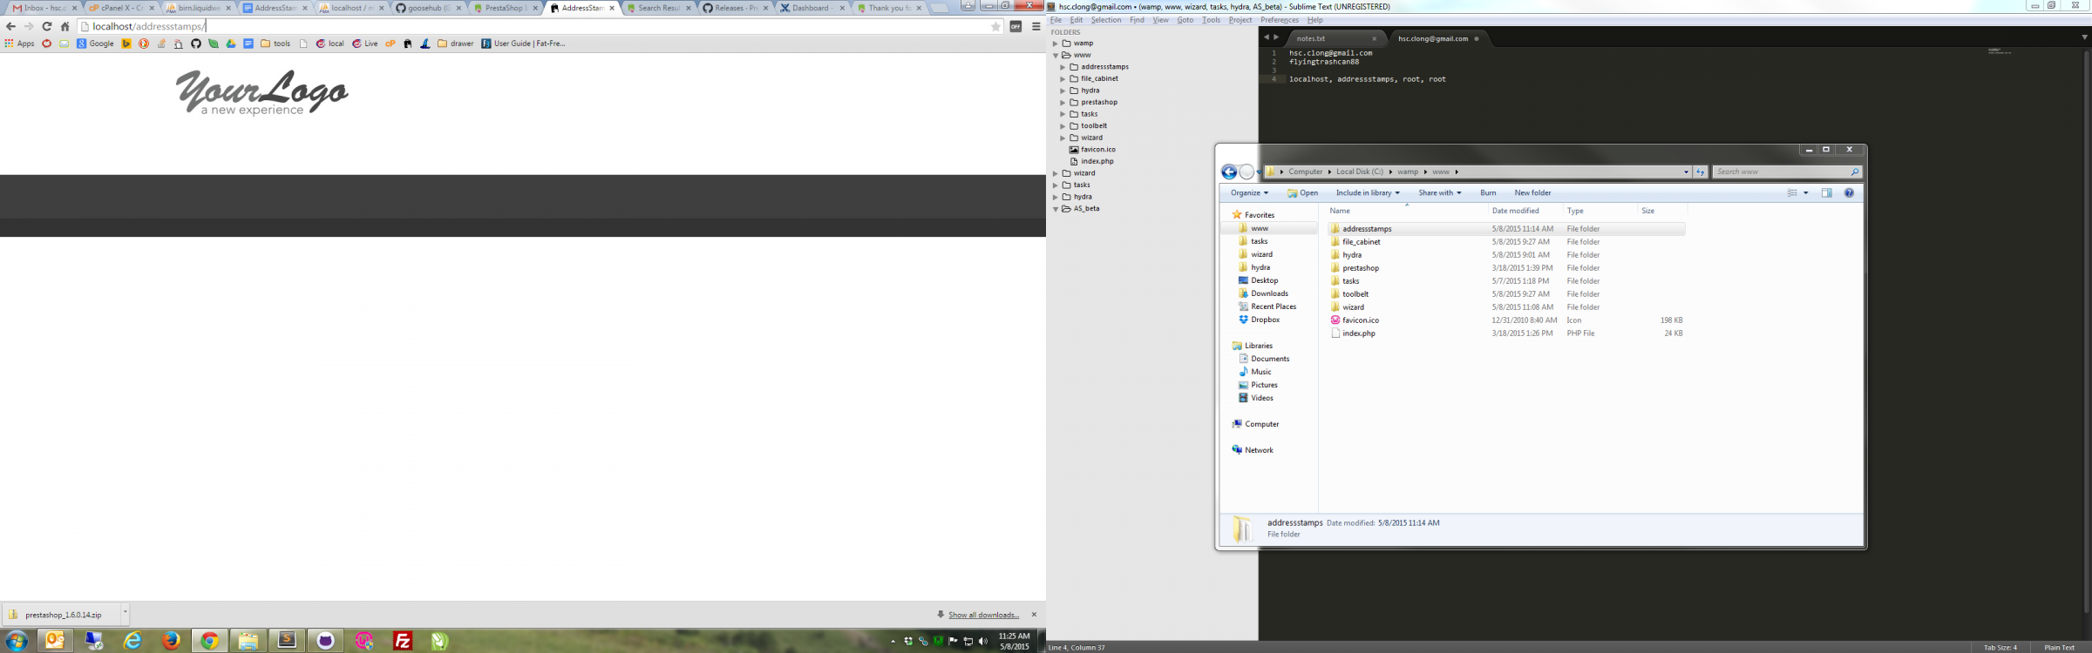
Task: Switch to the goosehub GitHub tab
Action: [x=431, y=8]
